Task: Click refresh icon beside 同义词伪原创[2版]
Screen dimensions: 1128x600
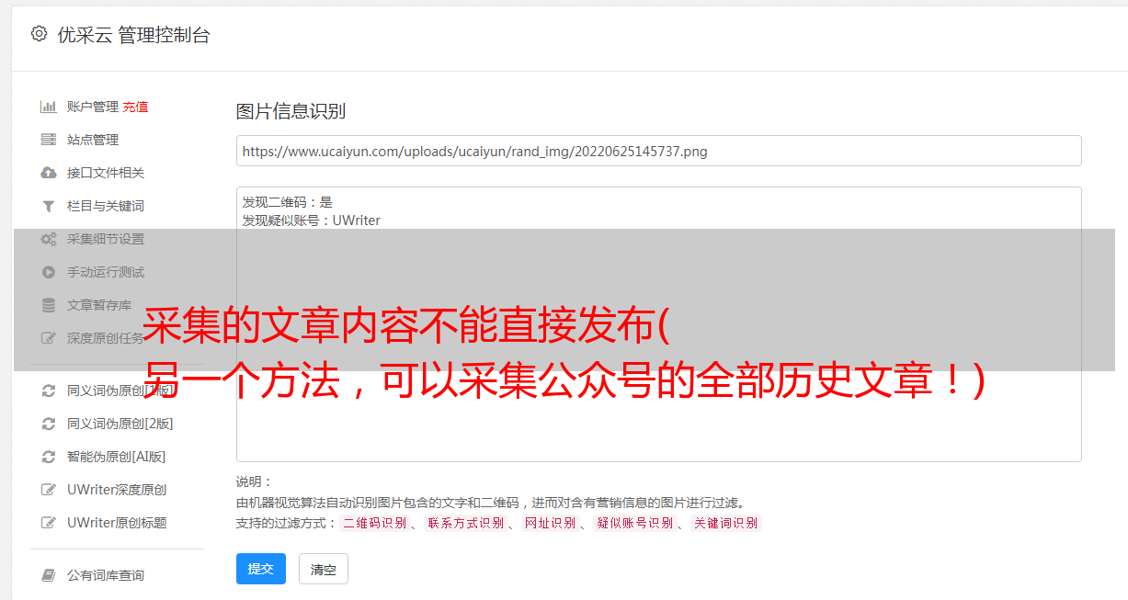Action: pyautogui.click(x=49, y=424)
